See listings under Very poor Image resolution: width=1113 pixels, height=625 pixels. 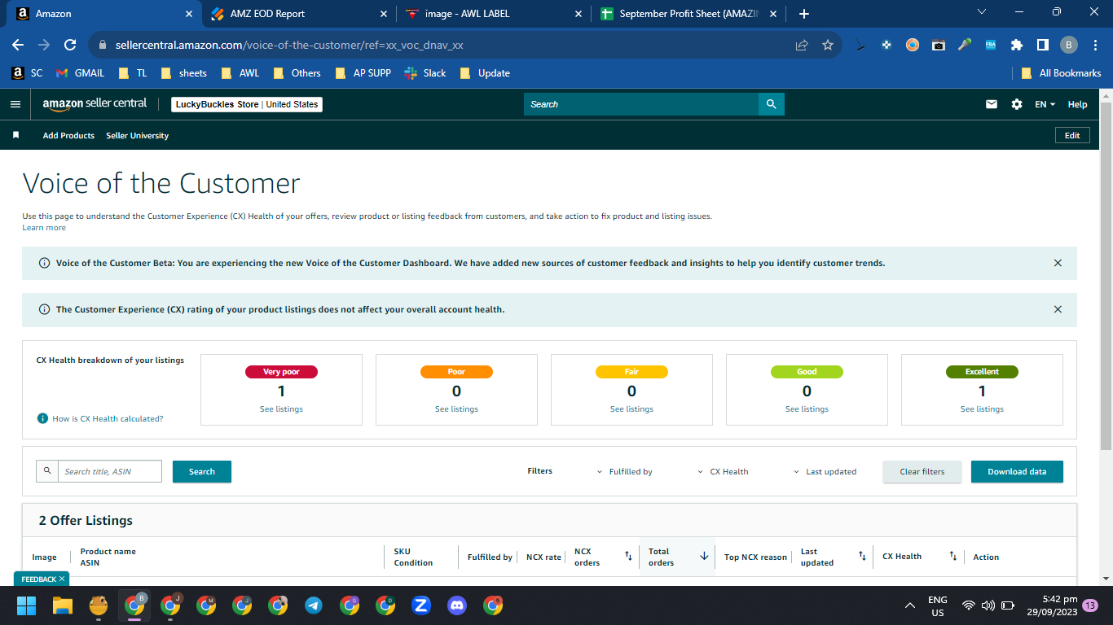(x=281, y=409)
